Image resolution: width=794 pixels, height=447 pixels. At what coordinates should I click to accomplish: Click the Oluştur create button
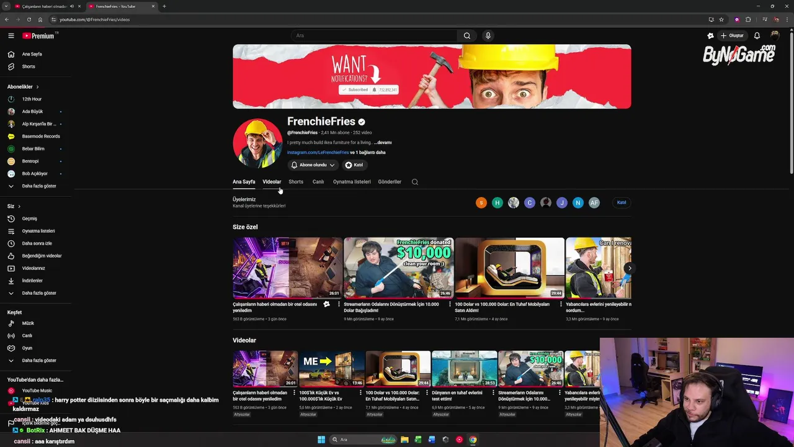[x=732, y=35]
